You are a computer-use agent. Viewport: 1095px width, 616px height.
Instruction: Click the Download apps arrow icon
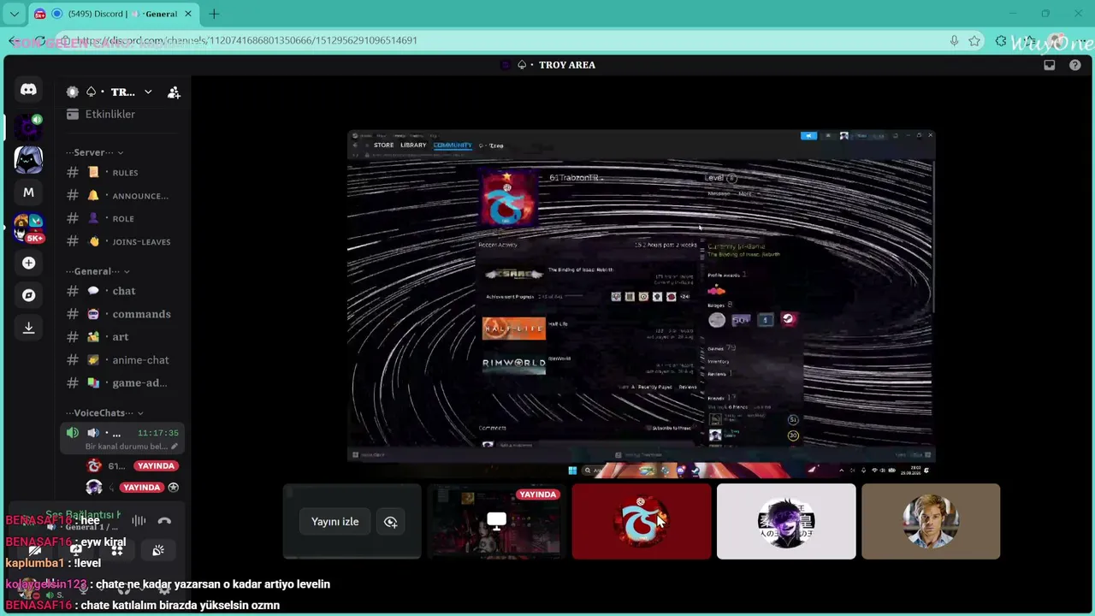point(28,328)
